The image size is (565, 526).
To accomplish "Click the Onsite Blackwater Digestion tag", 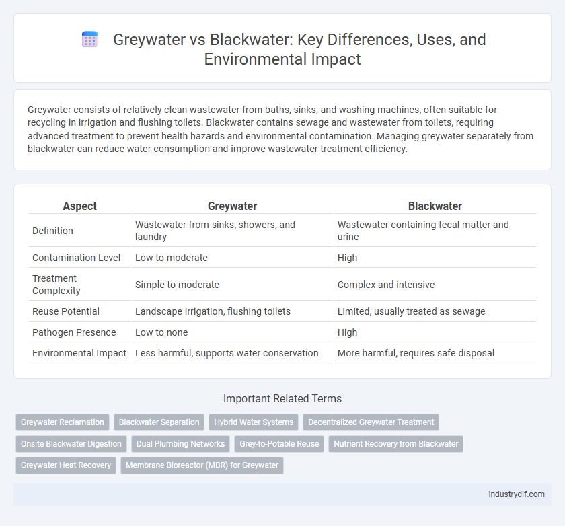I will 71,444.
